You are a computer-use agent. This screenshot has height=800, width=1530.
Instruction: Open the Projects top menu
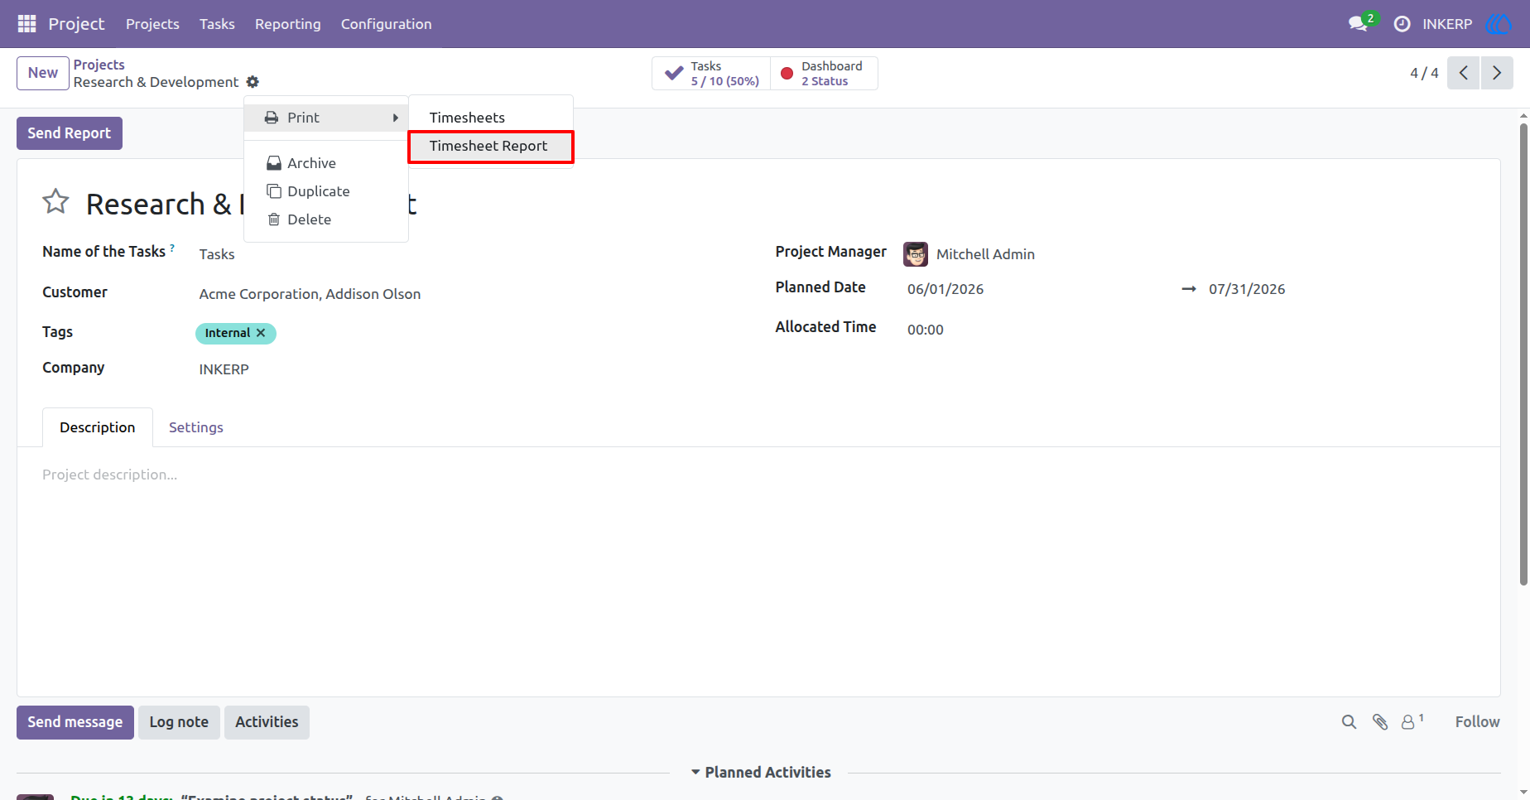pos(152,24)
